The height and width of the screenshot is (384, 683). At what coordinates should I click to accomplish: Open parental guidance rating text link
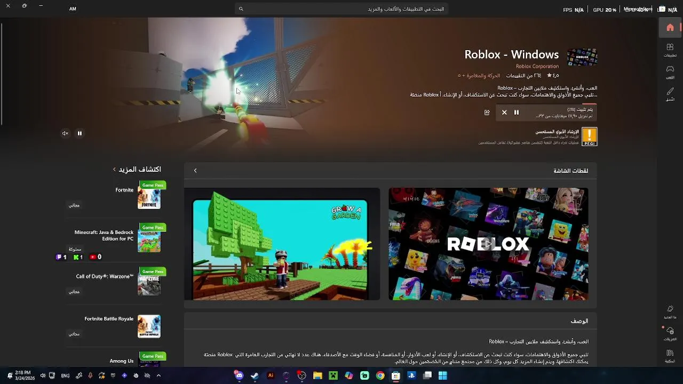[557, 131]
